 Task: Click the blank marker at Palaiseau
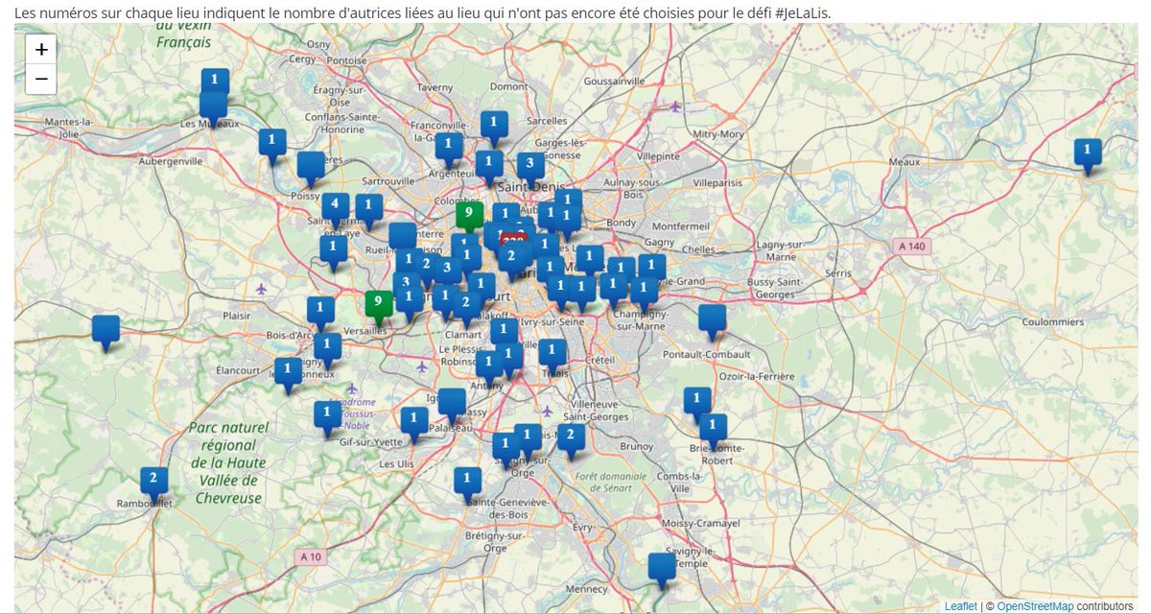pos(452,402)
